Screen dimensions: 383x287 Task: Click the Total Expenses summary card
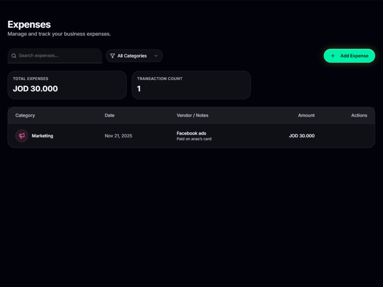[x=67, y=85]
